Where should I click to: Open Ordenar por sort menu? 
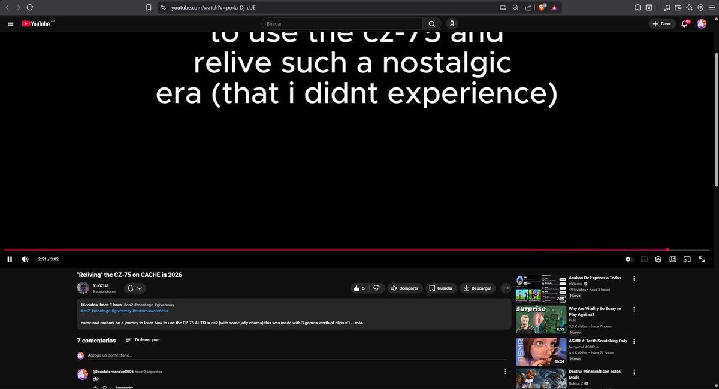click(x=142, y=340)
